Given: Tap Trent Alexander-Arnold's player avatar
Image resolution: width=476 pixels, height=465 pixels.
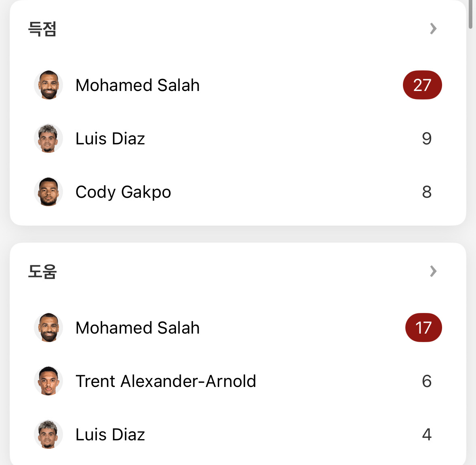Looking at the screenshot, I should pyautogui.click(x=48, y=381).
